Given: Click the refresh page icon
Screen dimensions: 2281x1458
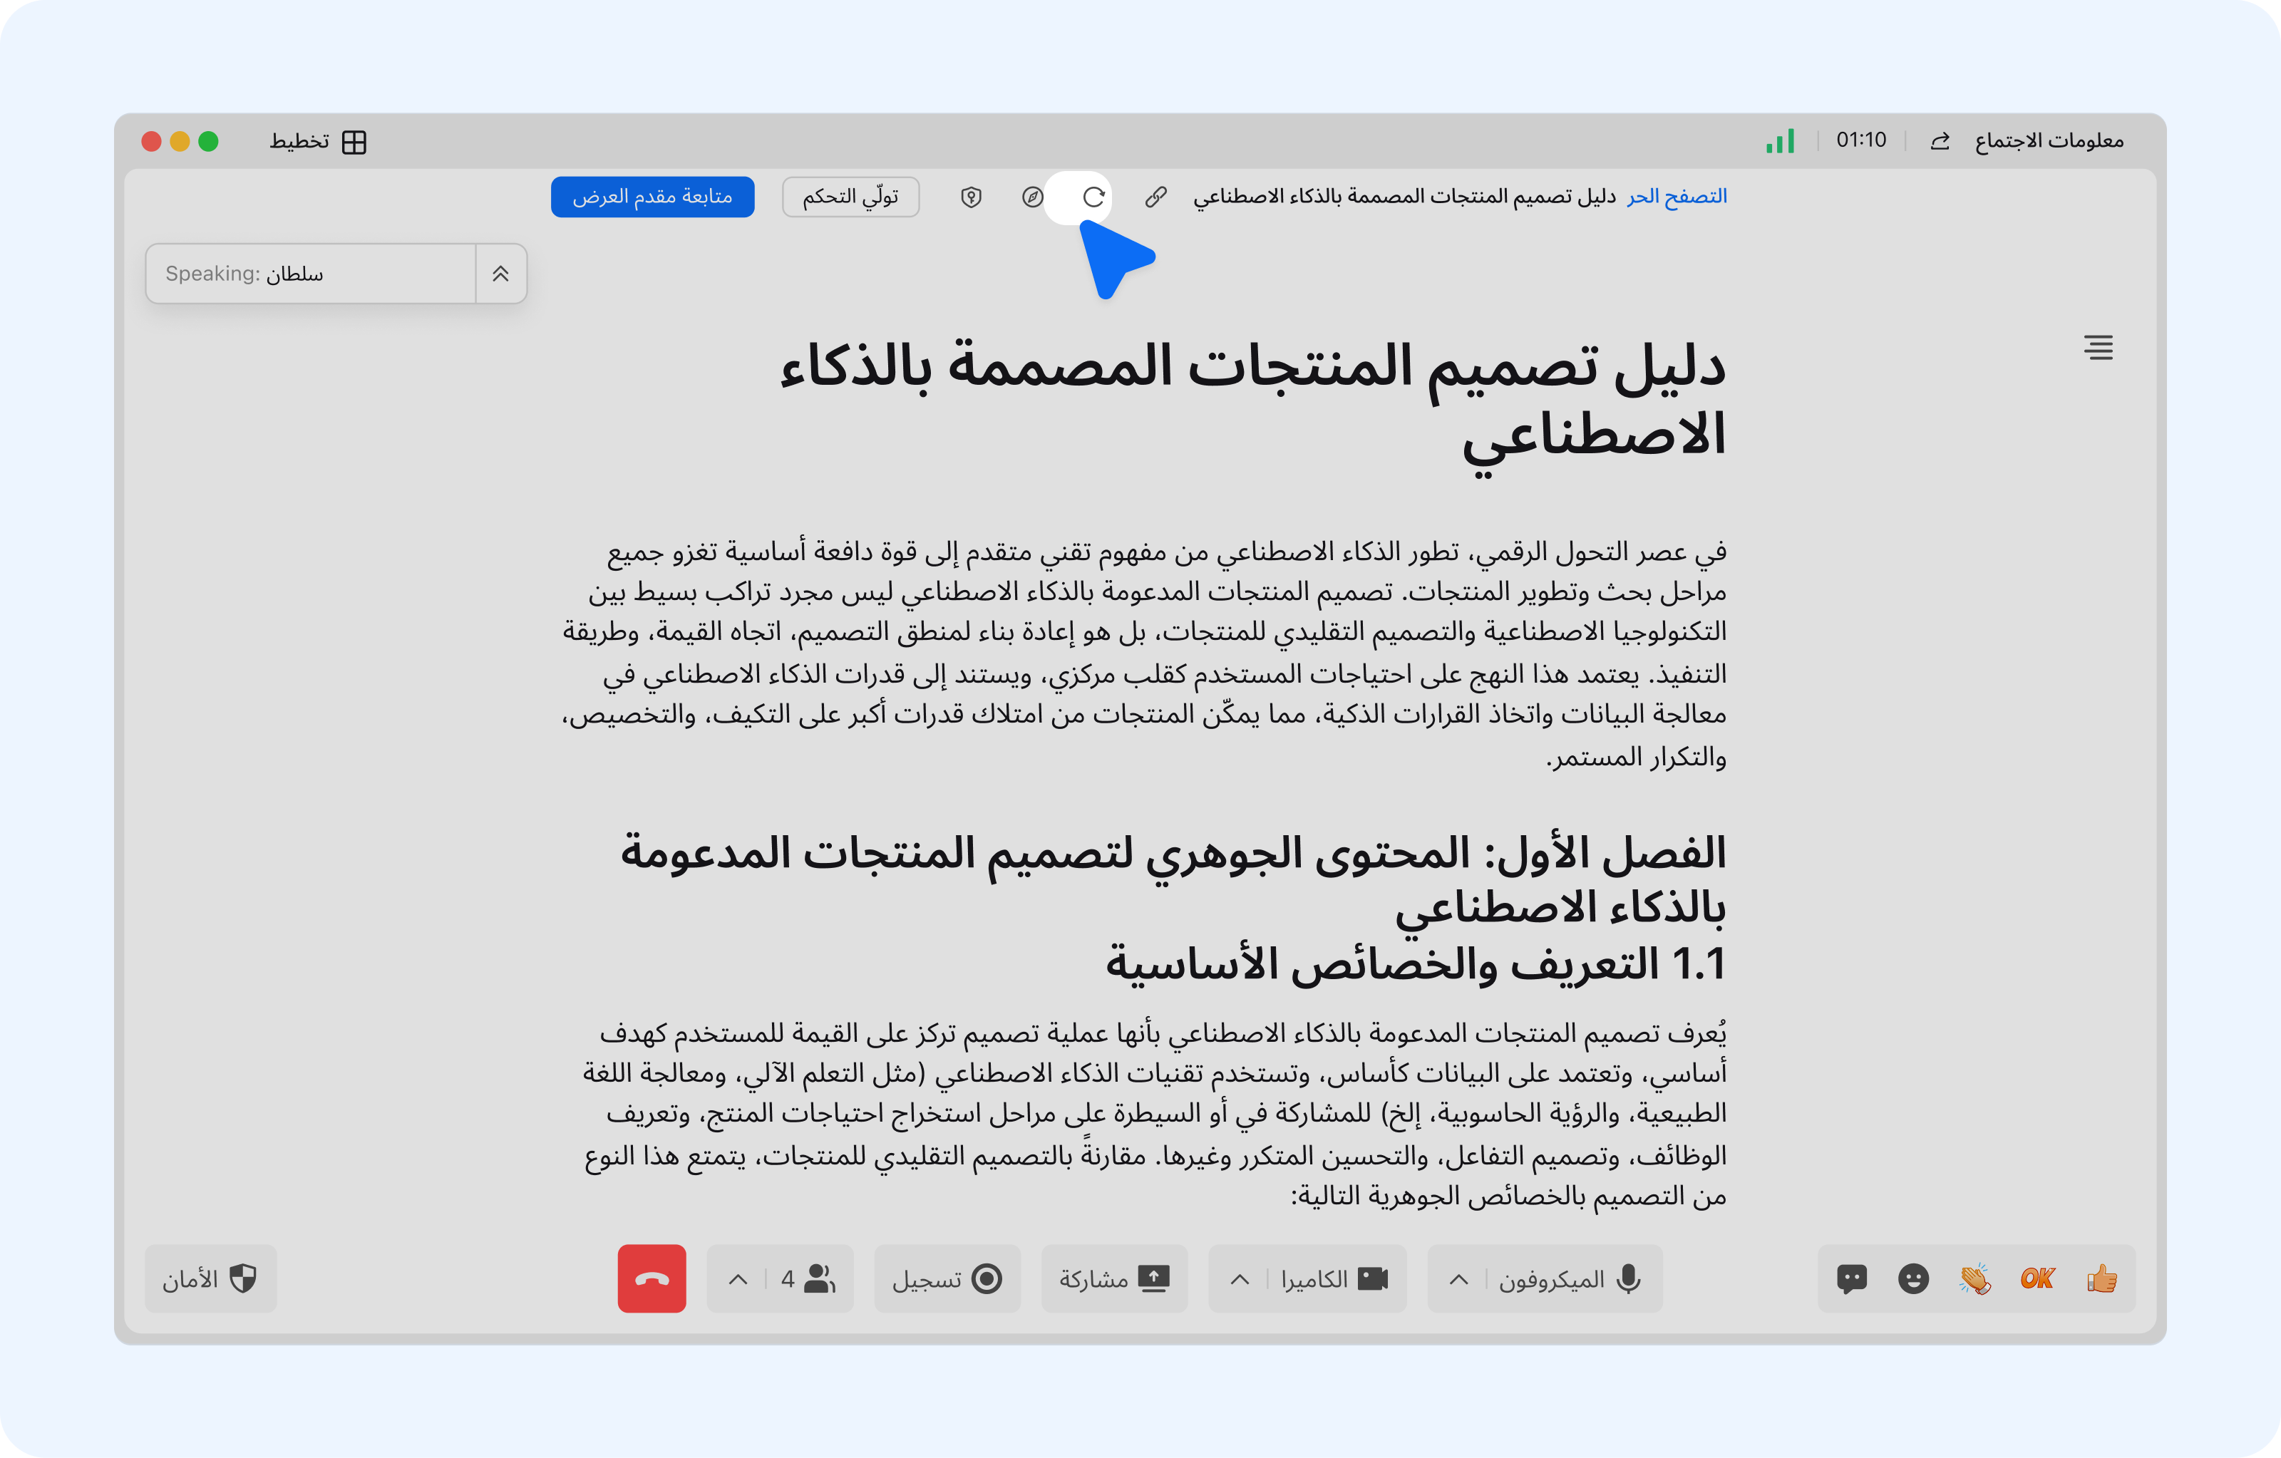Looking at the screenshot, I should (1093, 197).
